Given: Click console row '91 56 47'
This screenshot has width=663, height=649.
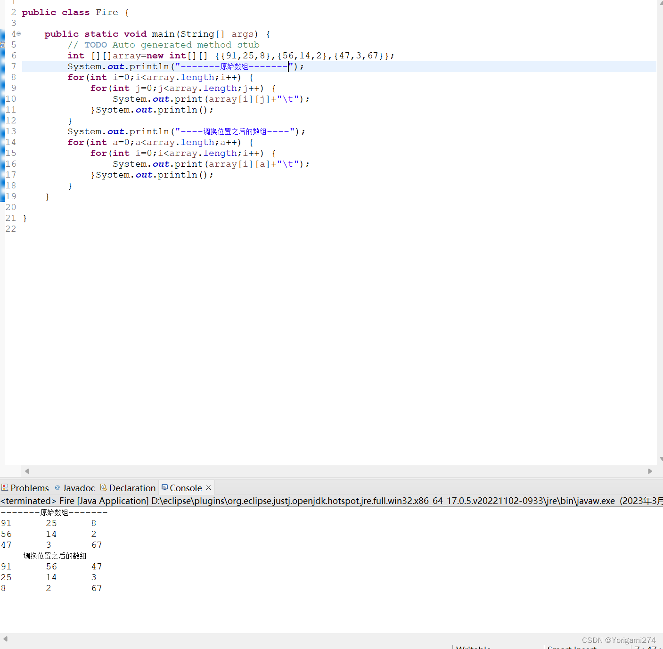Looking at the screenshot, I should pos(52,567).
